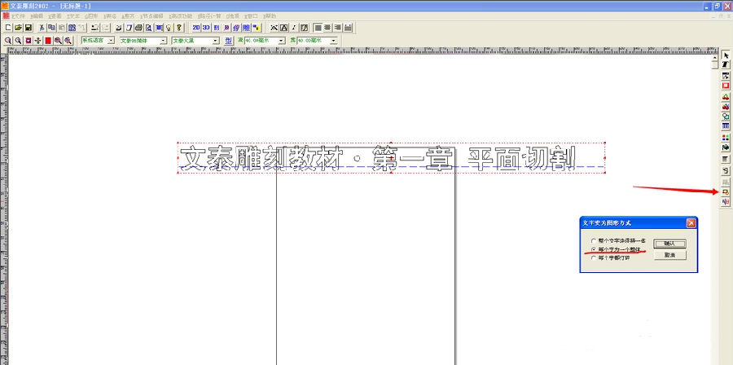Click the red rectangle tool in right toolbar
The image size is (733, 365).
pos(726,86)
